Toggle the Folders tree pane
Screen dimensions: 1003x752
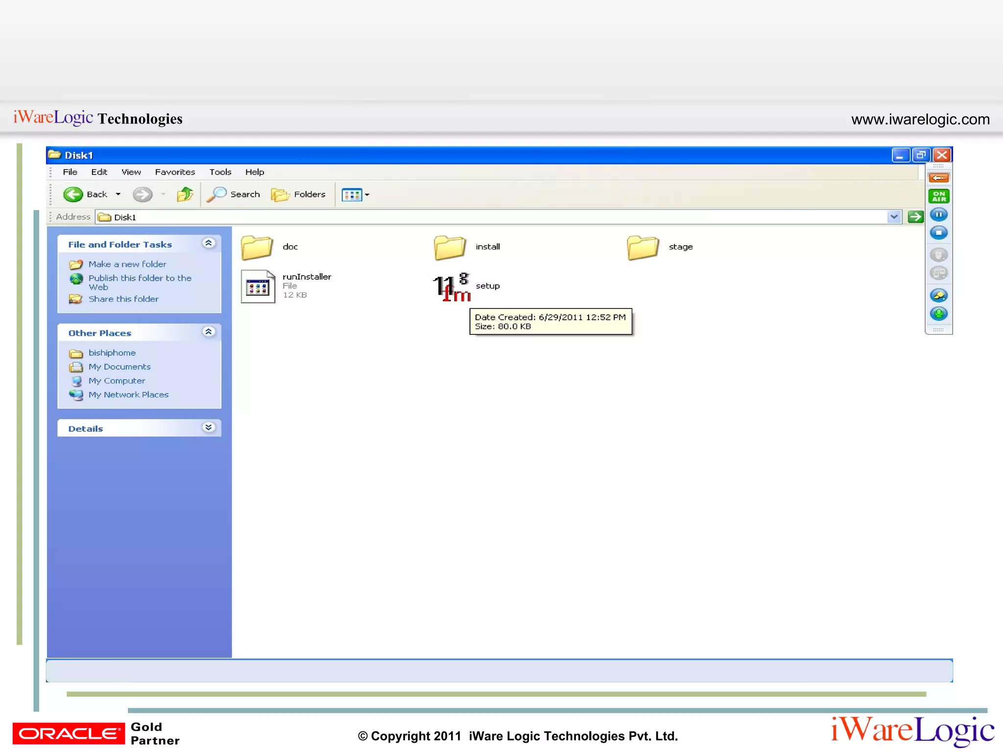299,194
